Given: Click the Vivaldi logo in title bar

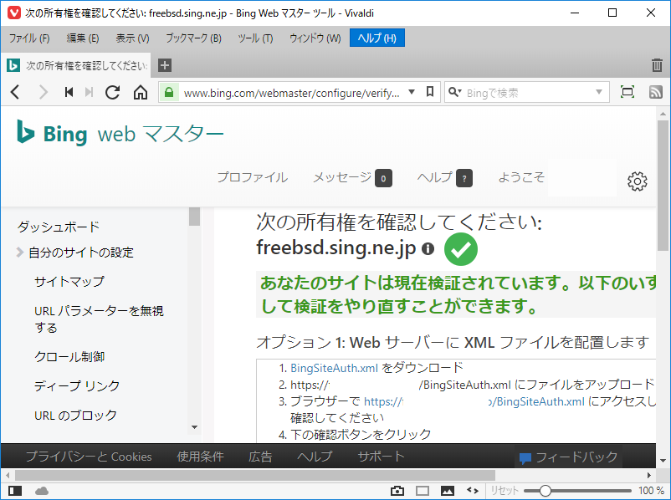Looking at the screenshot, I should click(13, 13).
